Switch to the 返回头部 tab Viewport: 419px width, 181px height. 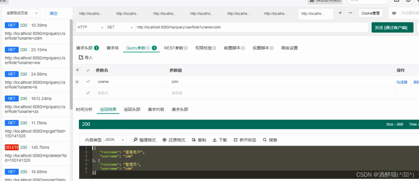tap(131, 109)
